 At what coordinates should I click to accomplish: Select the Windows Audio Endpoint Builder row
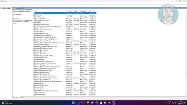[x=65, y=30]
